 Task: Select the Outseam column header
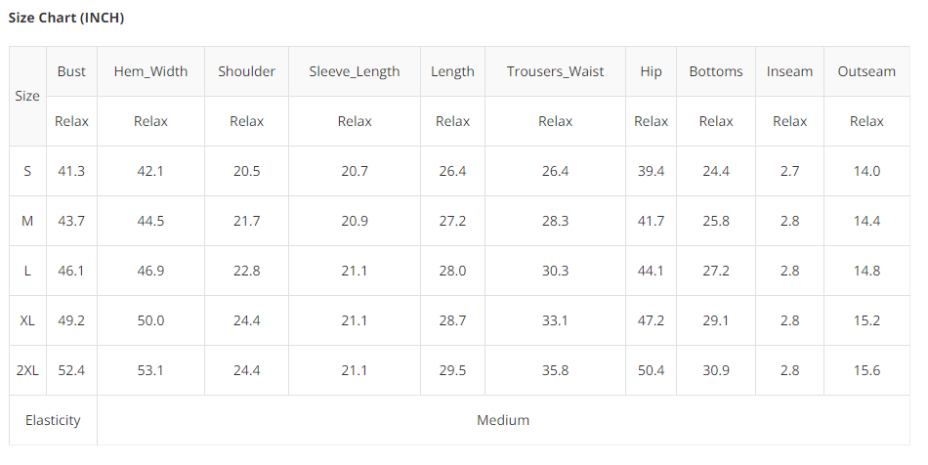pyautogui.click(x=866, y=71)
